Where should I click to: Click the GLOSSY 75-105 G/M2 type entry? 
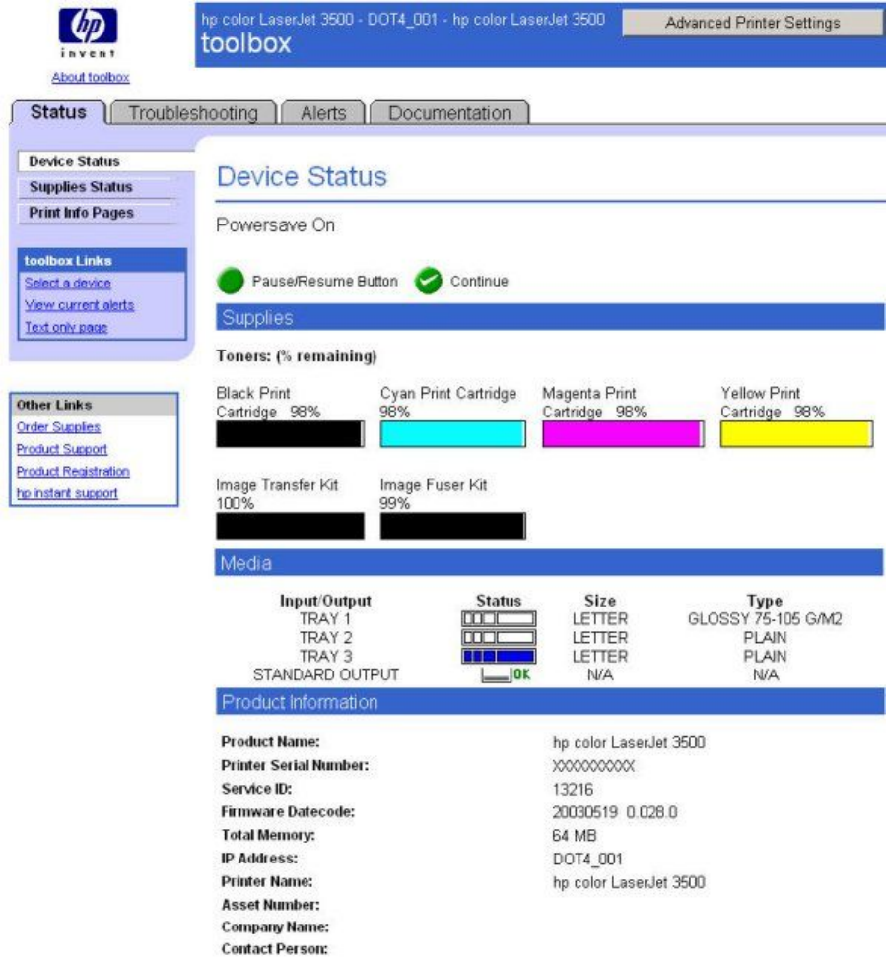(x=765, y=619)
